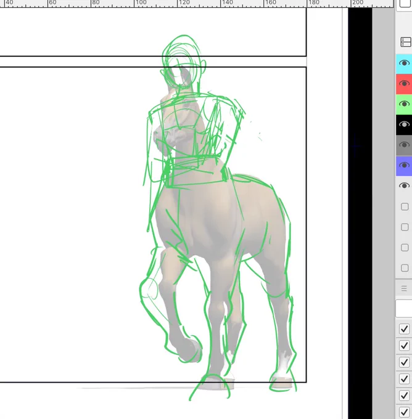Image resolution: width=412 pixels, height=419 pixels.
Task: Tick the first empty checkbox below the eye icons
Action: pos(405,206)
